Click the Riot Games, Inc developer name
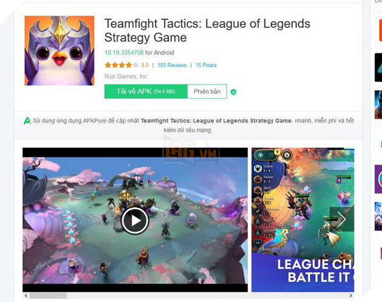 click(126, 76)
